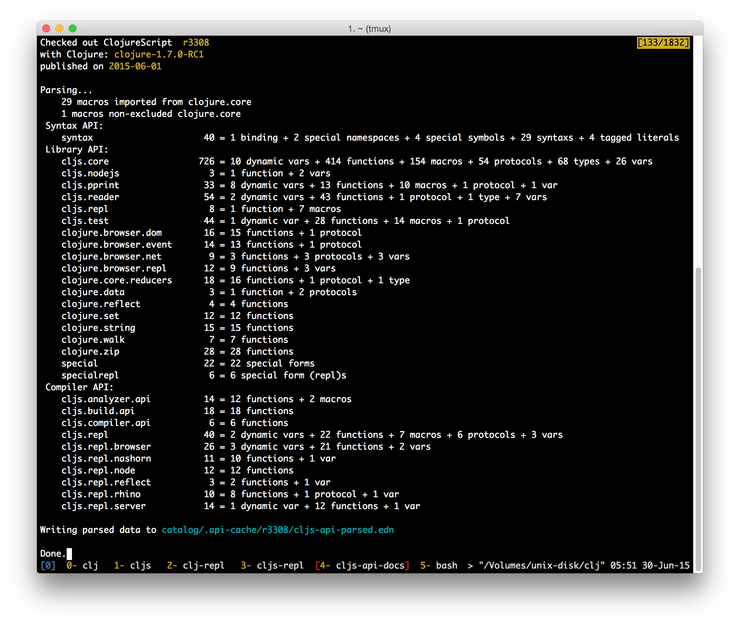This screenshot has height=626, width=740.
Task: Click '1 macros non-excluded clojure.core' line
Action: [x=151, y=114]
